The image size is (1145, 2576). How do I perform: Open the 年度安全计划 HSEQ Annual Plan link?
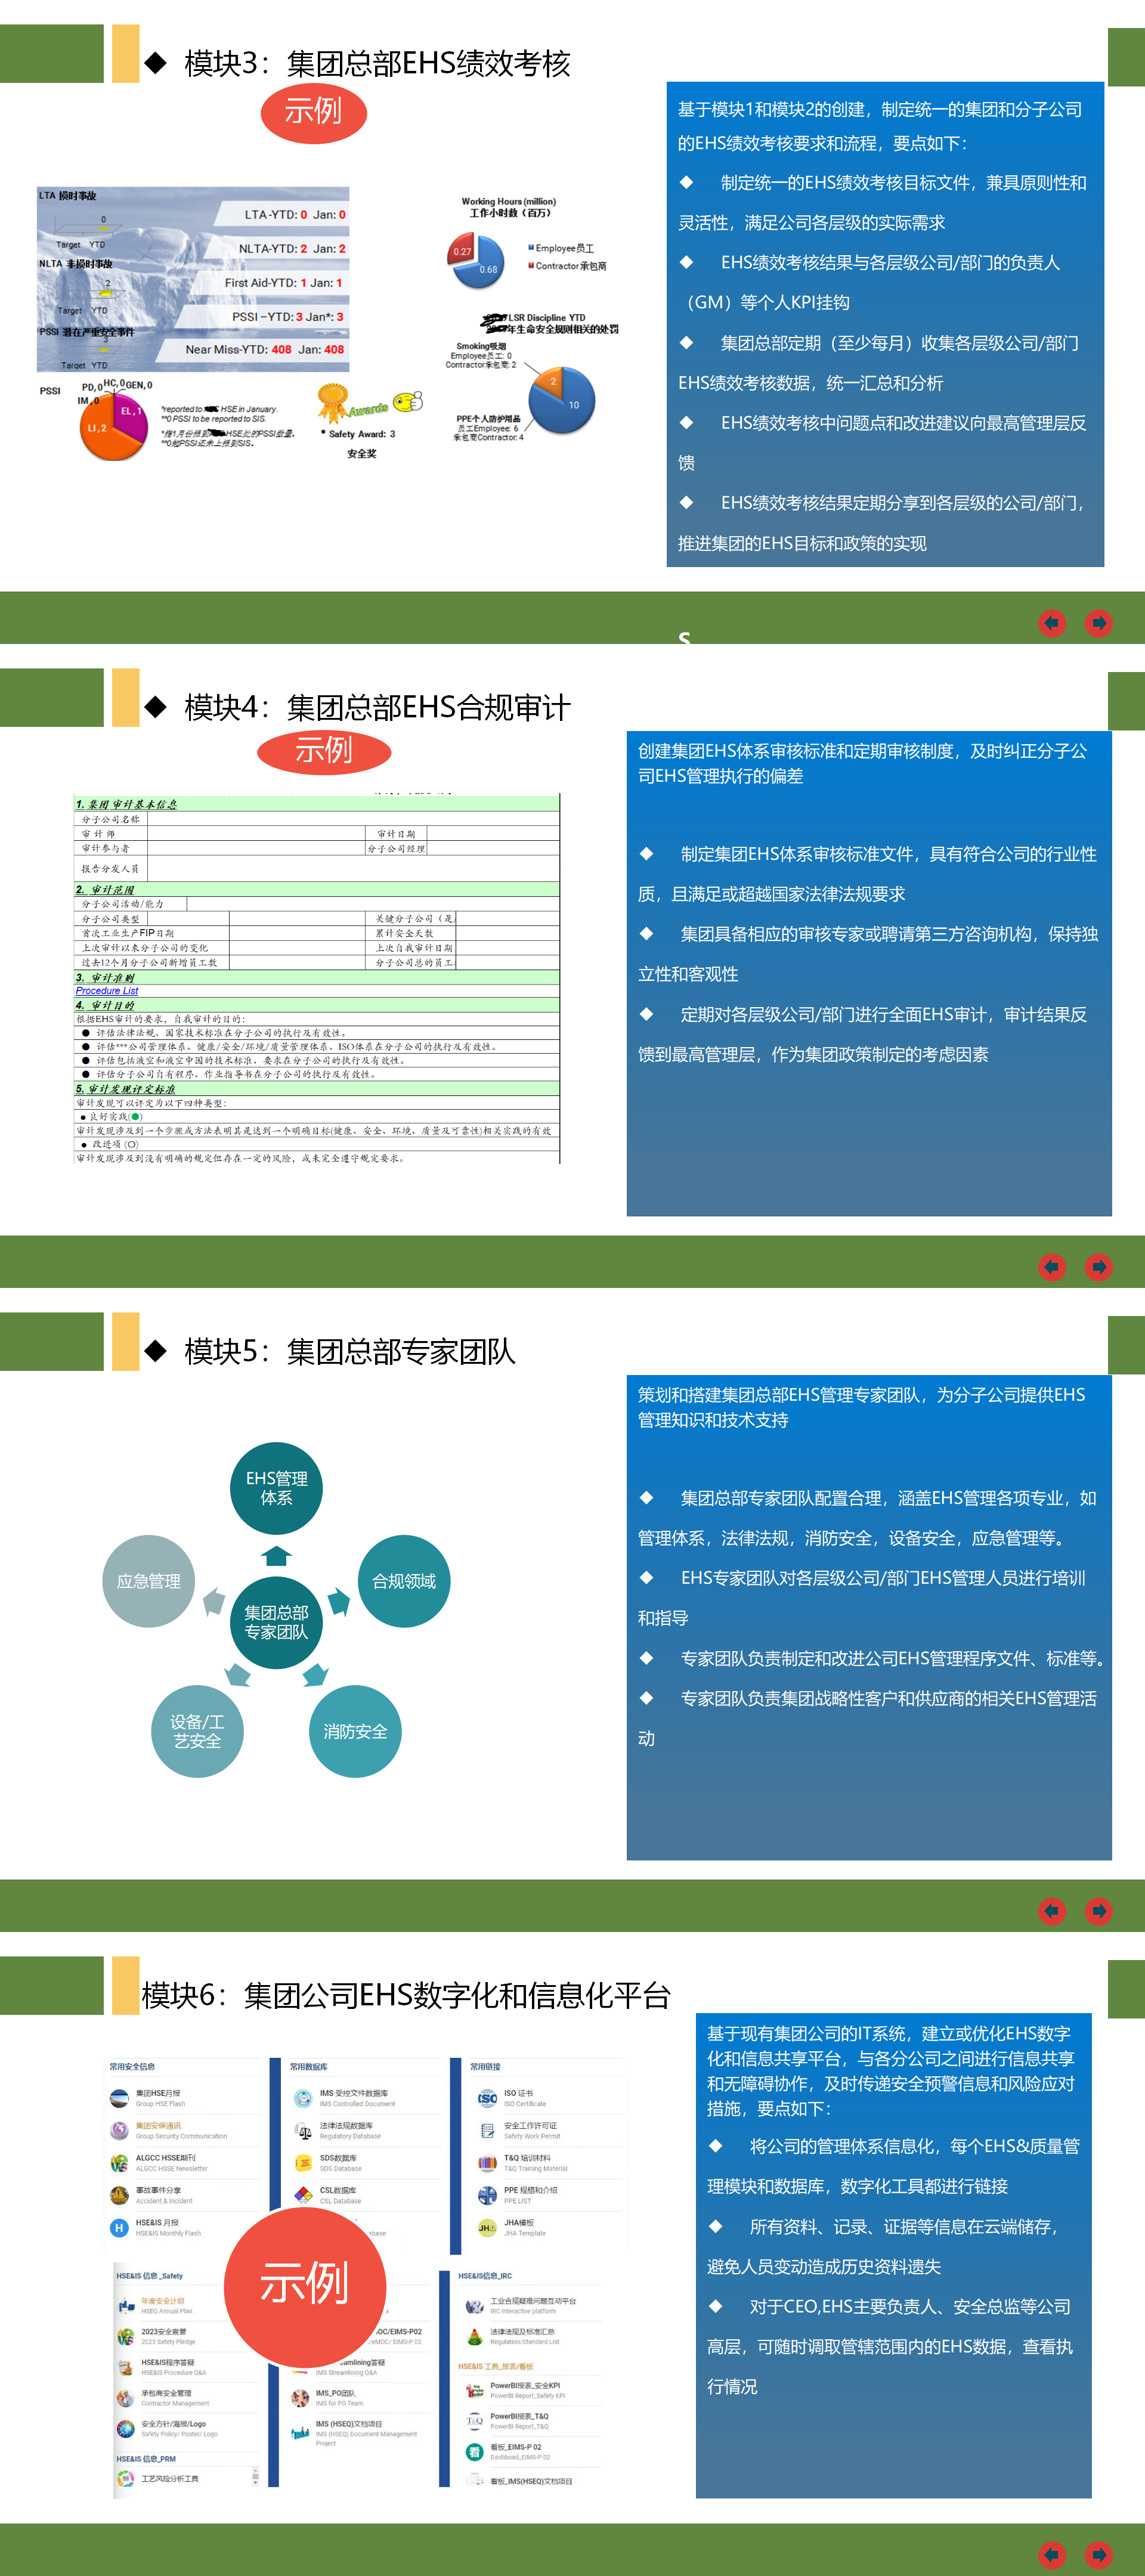pyautogui.click(x=163, y=2301)
